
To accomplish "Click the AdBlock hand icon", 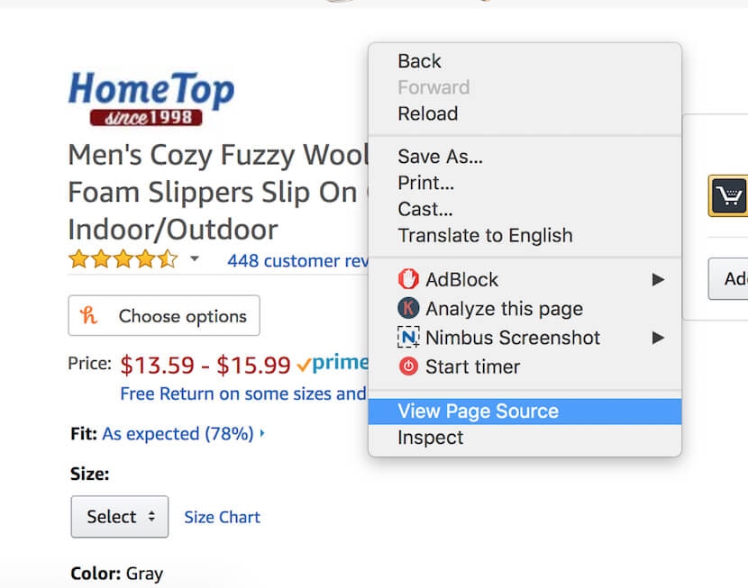I will tap(409, 279).
